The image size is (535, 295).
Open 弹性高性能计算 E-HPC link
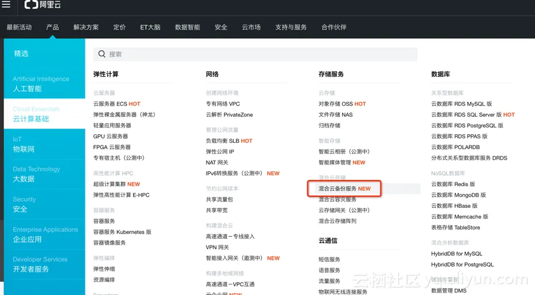121,195
